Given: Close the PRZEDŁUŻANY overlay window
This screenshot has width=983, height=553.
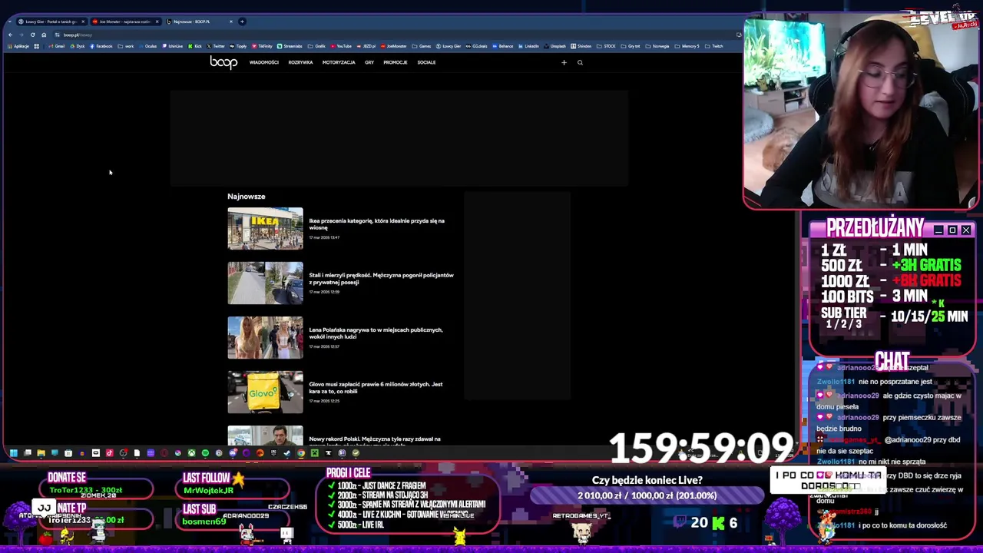Looking at the screenshot, I should pos(966,230).
